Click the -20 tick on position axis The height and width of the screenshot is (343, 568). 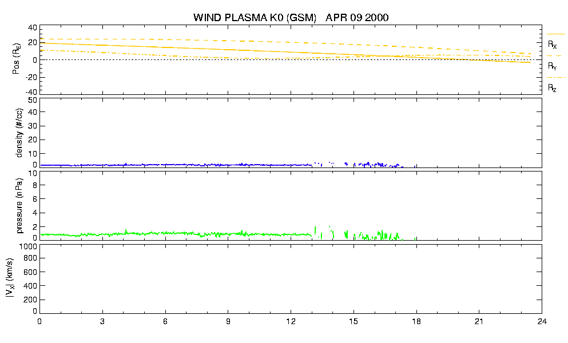click(31, 77)
